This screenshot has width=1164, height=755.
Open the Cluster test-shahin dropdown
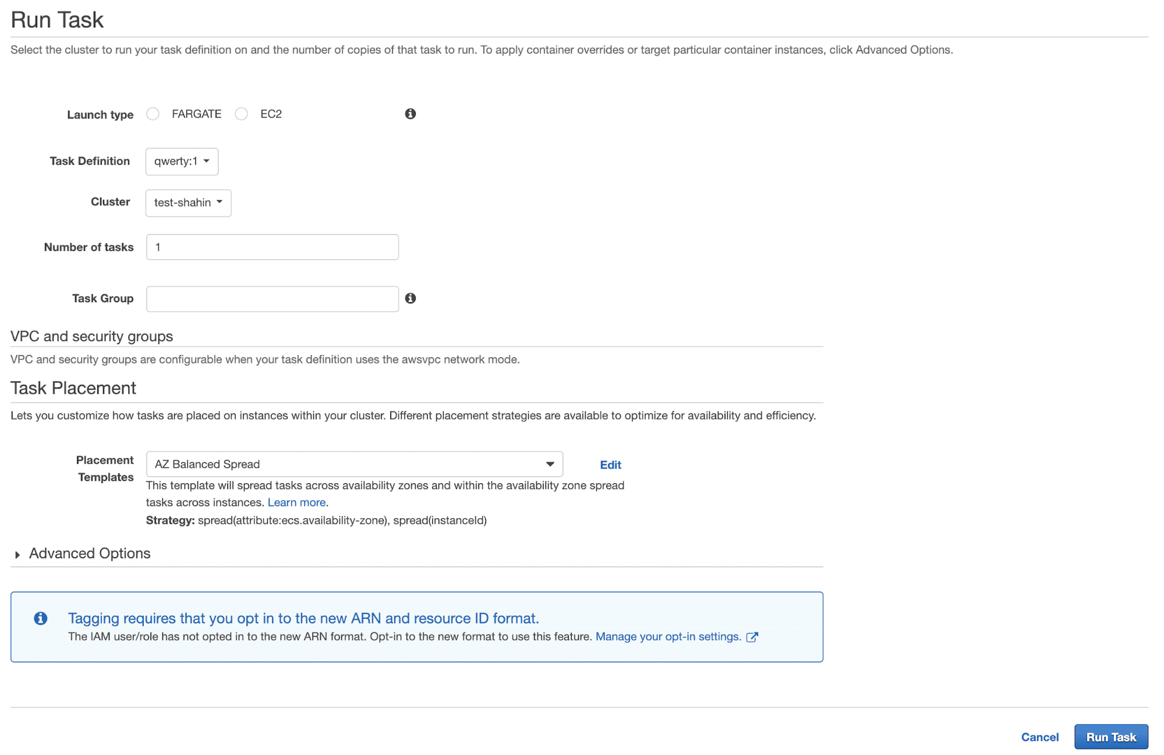tap(187, 203)
